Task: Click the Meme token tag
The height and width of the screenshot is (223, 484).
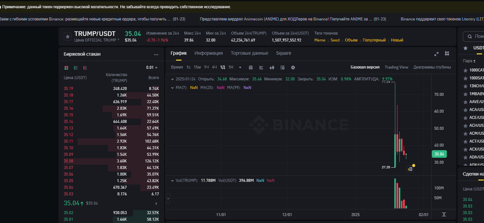Action: [320, 40]
